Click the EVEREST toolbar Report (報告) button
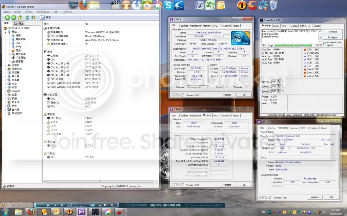Image resolution: width=347 pixels, height=216 pixels. coord(46,18)
